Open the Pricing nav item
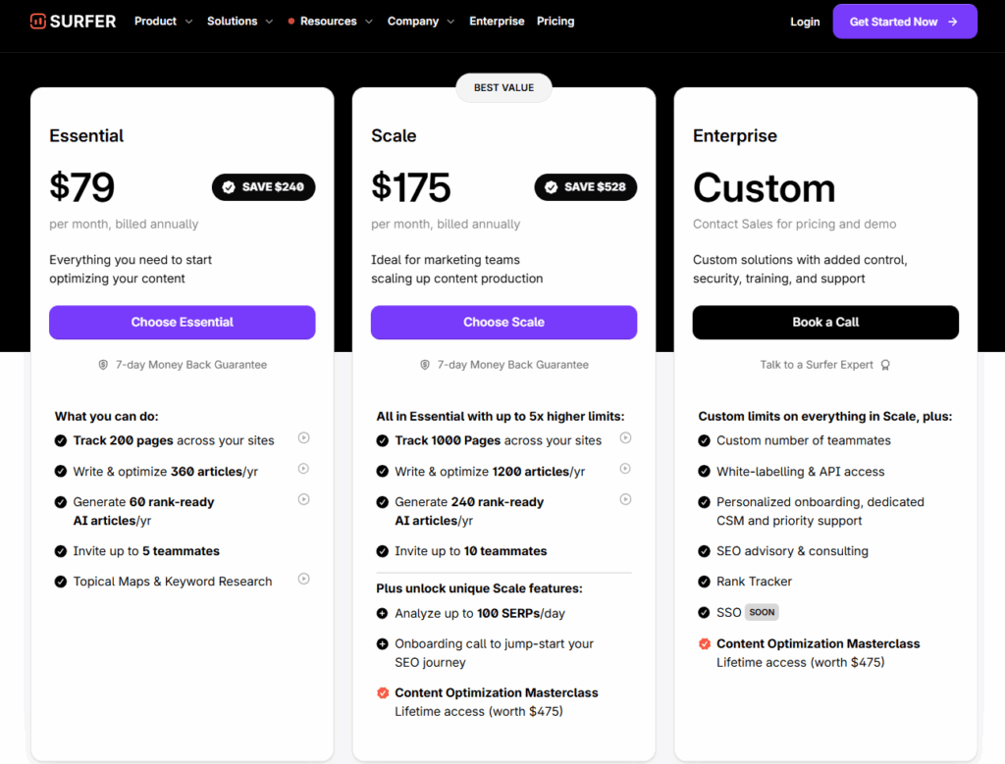The height and width of the screenshot is (764, 1005). point(555,21)
